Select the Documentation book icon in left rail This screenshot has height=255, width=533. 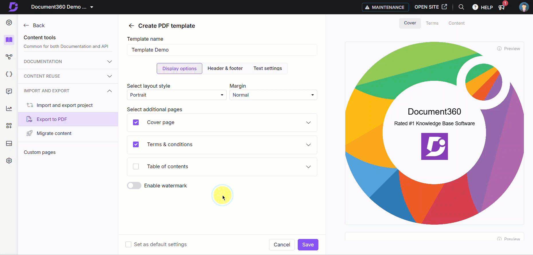(x=9, y=40)
